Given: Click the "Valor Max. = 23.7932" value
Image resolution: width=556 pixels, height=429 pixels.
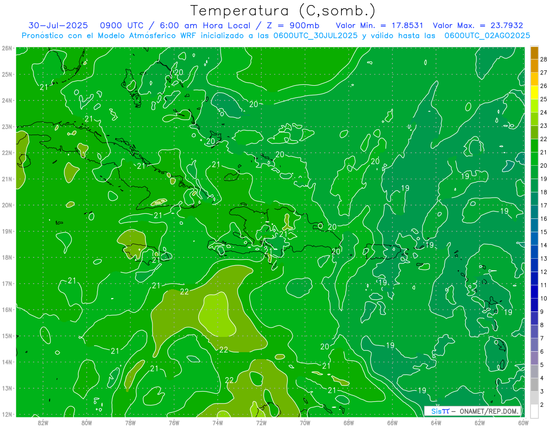Looking at the screenshot, I should [x=478, y=25].
